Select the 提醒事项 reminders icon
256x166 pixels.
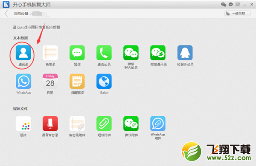(77, 81)
